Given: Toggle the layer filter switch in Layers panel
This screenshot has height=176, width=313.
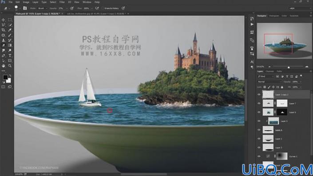Looking at the screenshot, I should [x=301, y=76].
